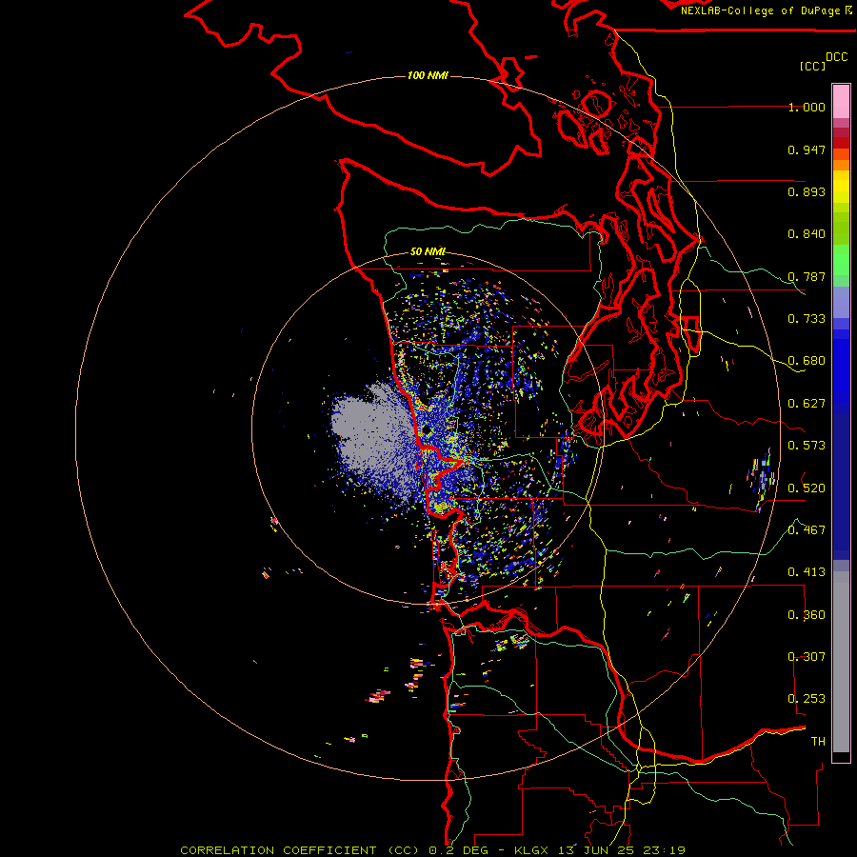This screenshot has width=857, height=857.
Task: Select the 0.520 legend value
Action: tap(807, 488)
